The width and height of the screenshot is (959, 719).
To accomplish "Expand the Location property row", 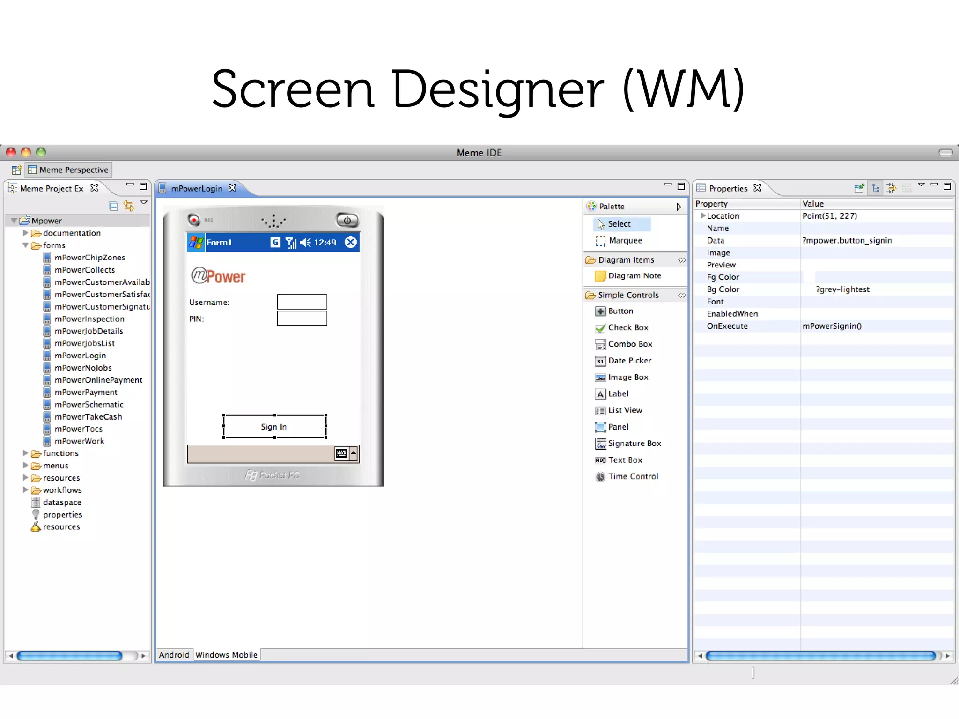I will (702, 215).
